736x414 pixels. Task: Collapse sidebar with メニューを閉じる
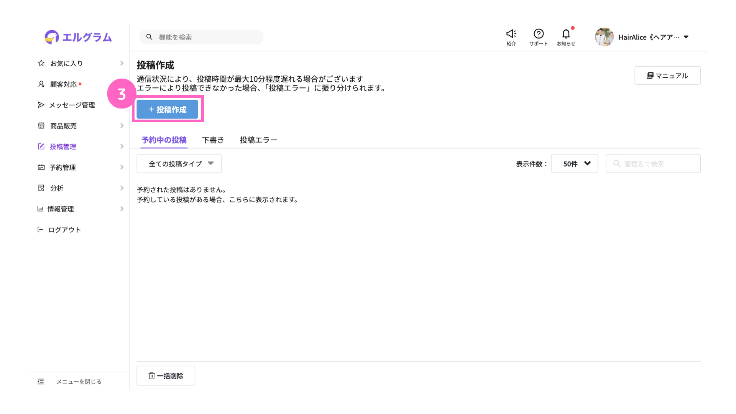[79, 381]
